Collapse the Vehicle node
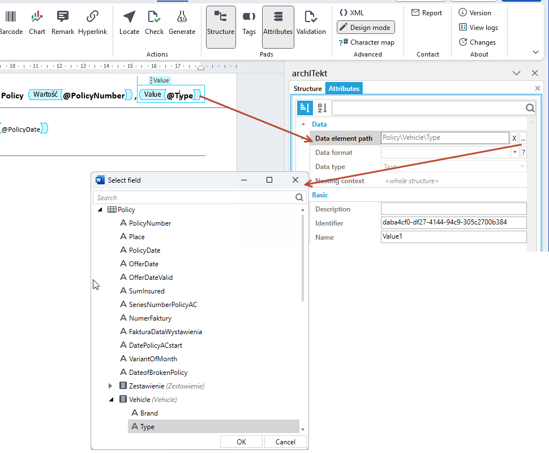This screenshot has width=549, height=454. pyautogui.click(x=111, y=399)
